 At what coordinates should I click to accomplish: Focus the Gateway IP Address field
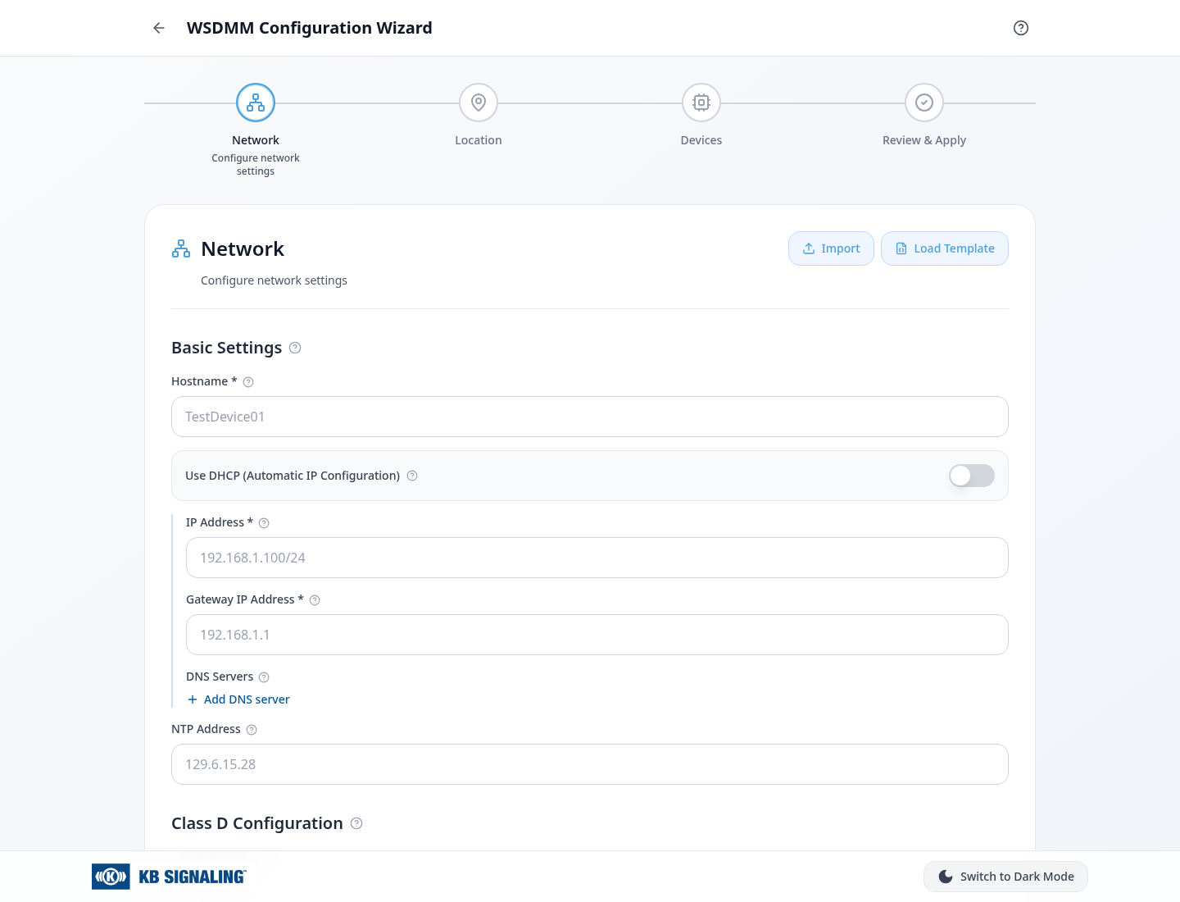click(597, 635)
